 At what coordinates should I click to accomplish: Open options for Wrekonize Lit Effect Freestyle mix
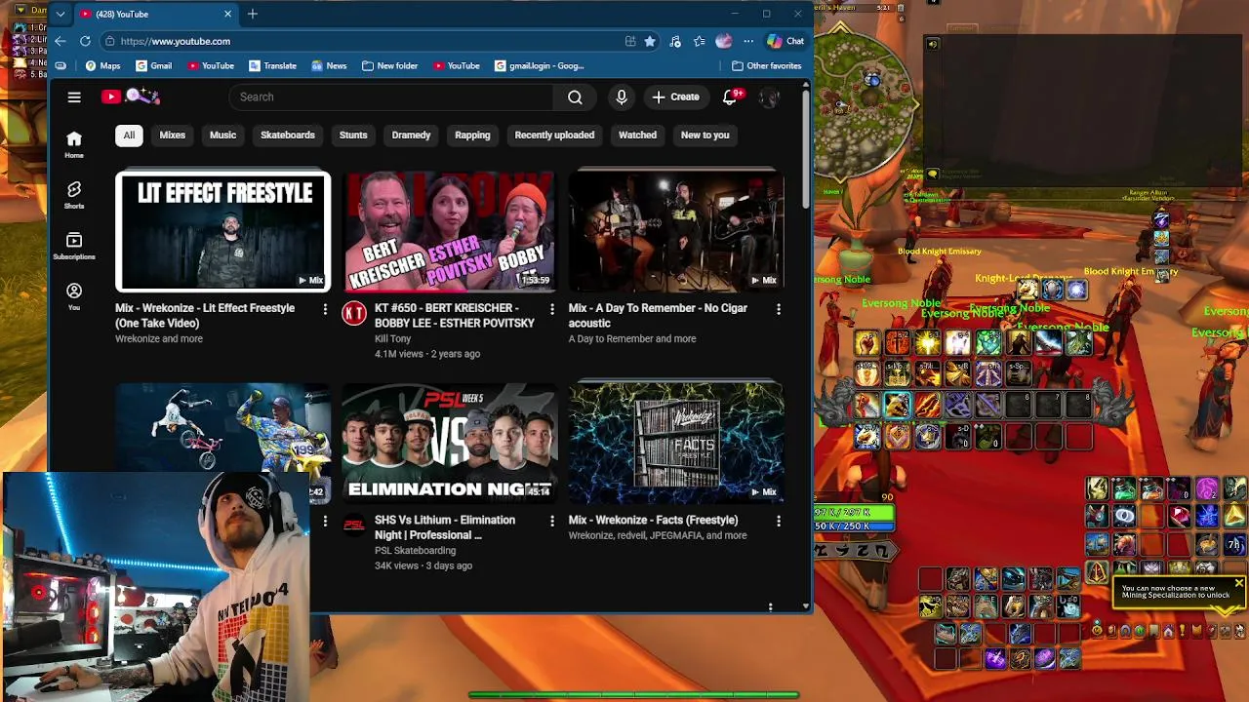[x=325, y=309]
